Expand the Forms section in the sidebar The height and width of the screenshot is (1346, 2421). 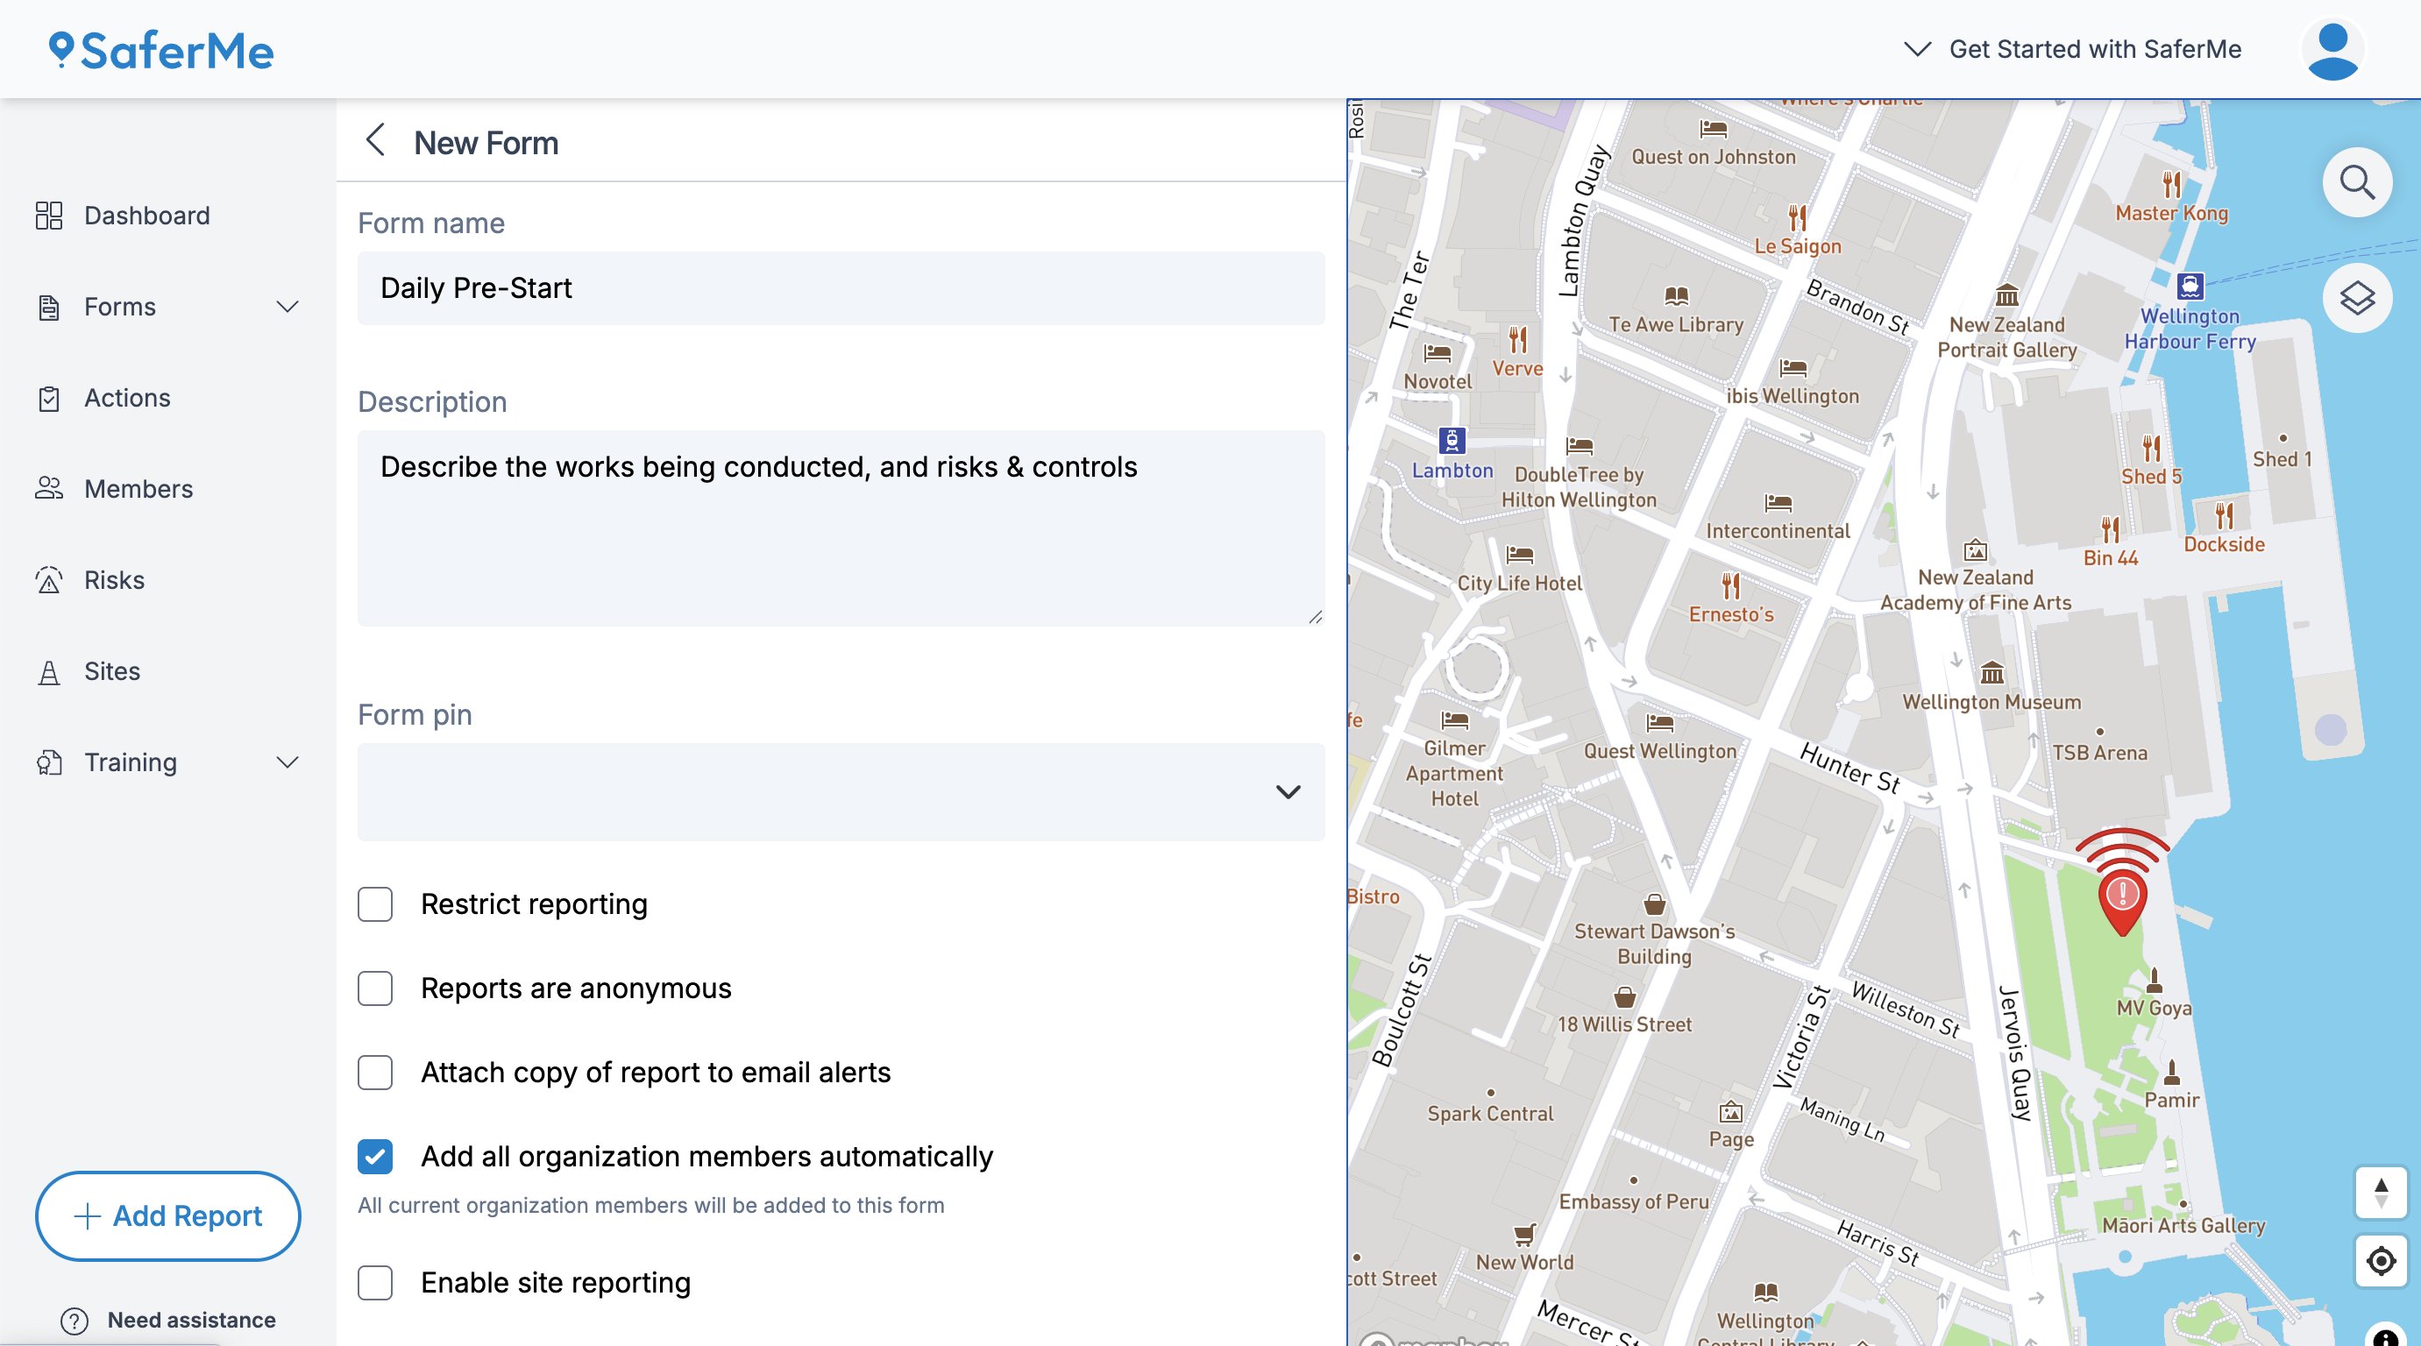click(288, 306)
